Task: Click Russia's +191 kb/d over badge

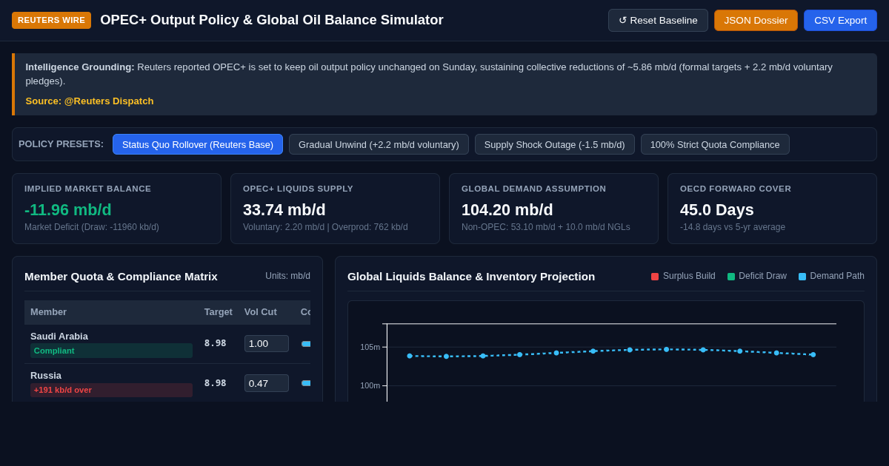Action: pos(111,390)
